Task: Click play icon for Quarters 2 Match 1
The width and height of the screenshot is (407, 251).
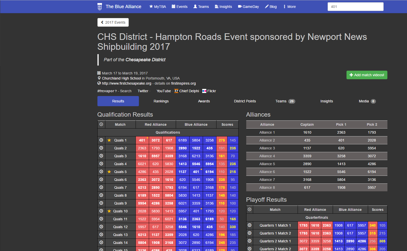Action: coord(250,241)
